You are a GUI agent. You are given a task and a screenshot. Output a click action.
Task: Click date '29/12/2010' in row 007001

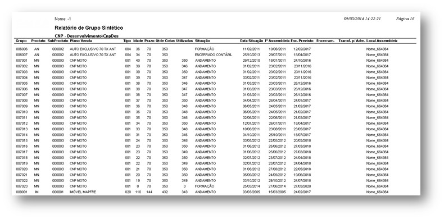pos(251,61)
